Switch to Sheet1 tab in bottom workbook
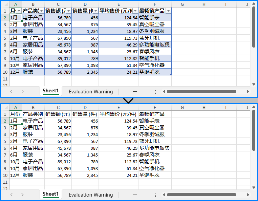This screenshot has height=201, width=258. point(51,194)
